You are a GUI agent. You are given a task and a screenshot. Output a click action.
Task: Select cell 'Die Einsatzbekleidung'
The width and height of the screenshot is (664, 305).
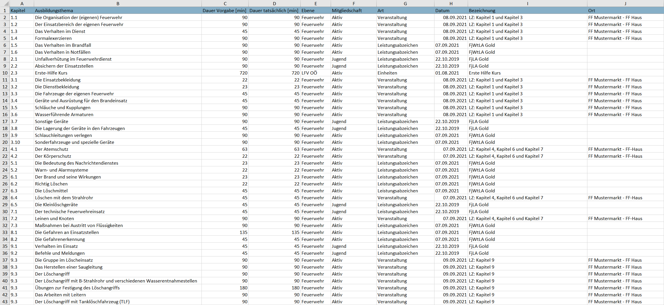[x=118, y=80]
